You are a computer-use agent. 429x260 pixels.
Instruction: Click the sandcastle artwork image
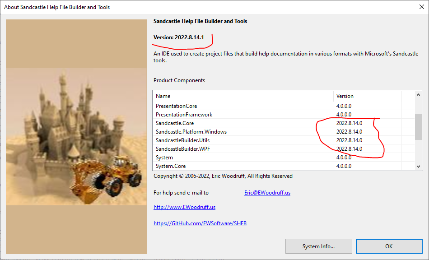point(76,135)
